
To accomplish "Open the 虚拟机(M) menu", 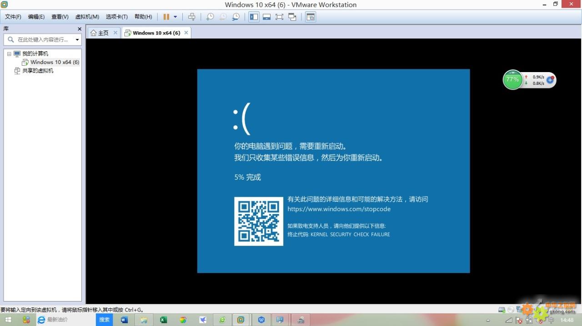I will [87, 17].
